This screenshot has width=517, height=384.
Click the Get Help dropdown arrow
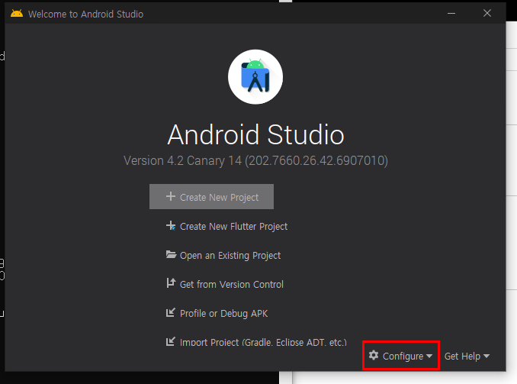point(486,357)
